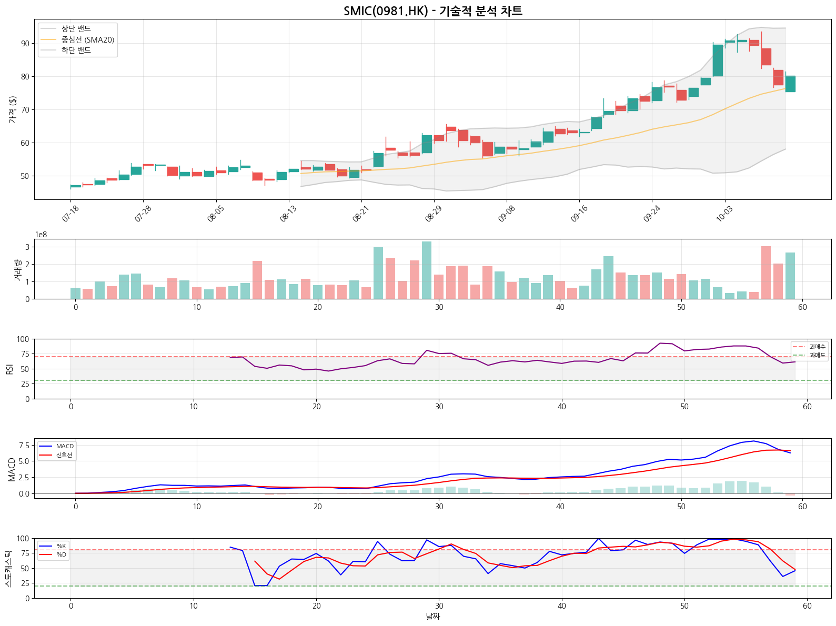
Task: Click the 스토캐스틱 axis label
Action: (x=8, y=568)
